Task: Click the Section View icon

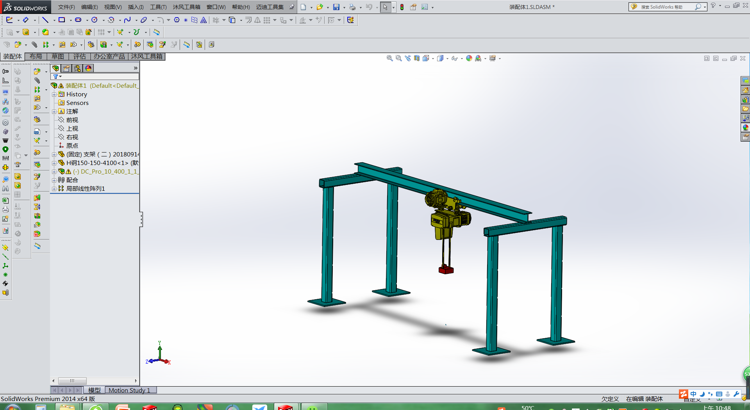Action: [x=417, y=58]
